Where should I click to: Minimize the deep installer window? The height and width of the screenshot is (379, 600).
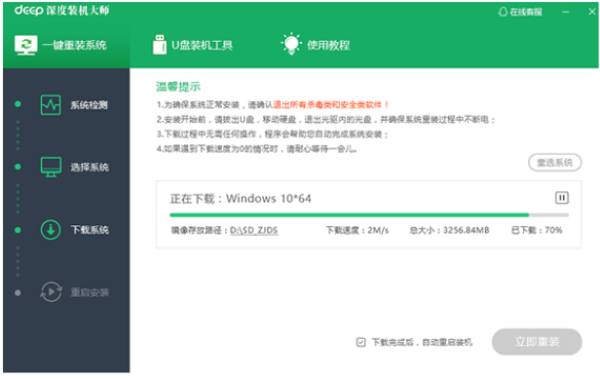click(x=566, y=12)
